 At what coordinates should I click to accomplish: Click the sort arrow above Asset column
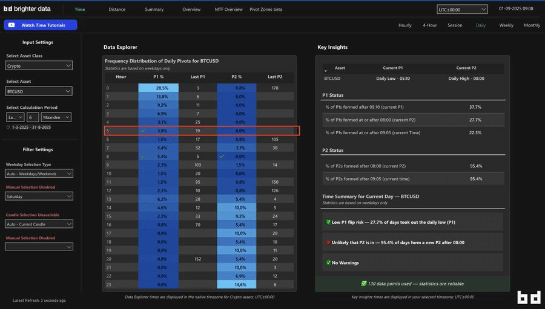325,71
